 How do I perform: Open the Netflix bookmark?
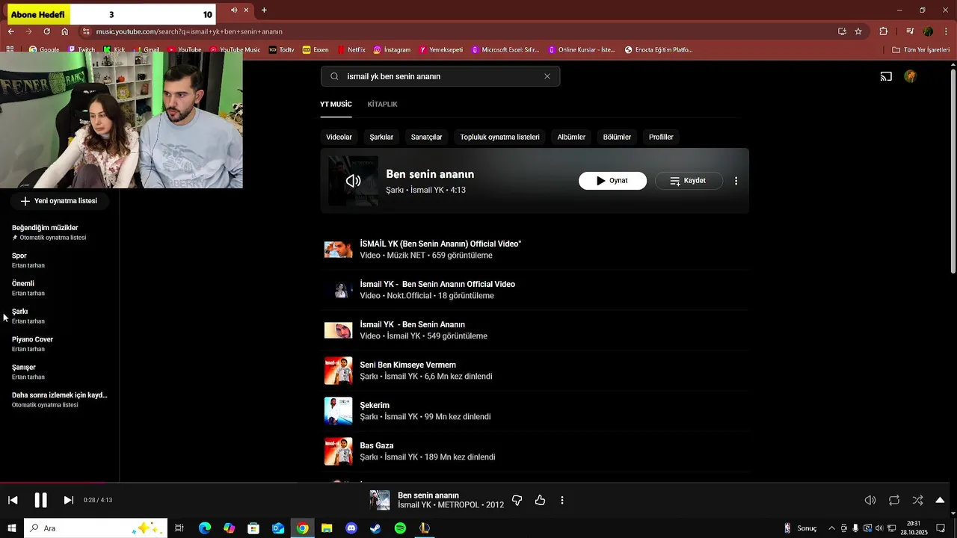click(350, 49)
